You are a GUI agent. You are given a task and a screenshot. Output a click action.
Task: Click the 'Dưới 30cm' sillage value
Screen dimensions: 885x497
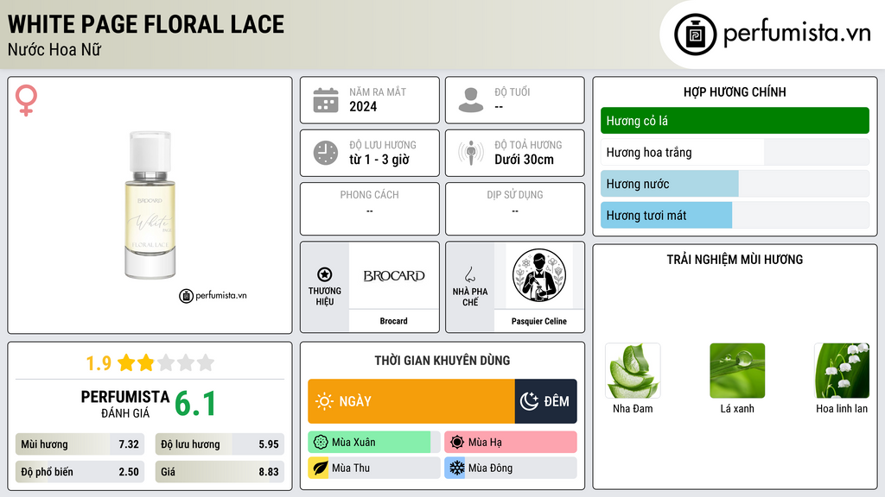(525, 160)
